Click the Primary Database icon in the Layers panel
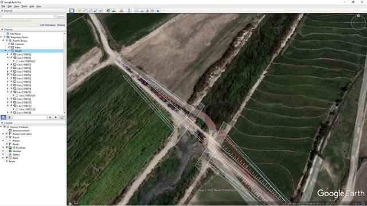 8,127
